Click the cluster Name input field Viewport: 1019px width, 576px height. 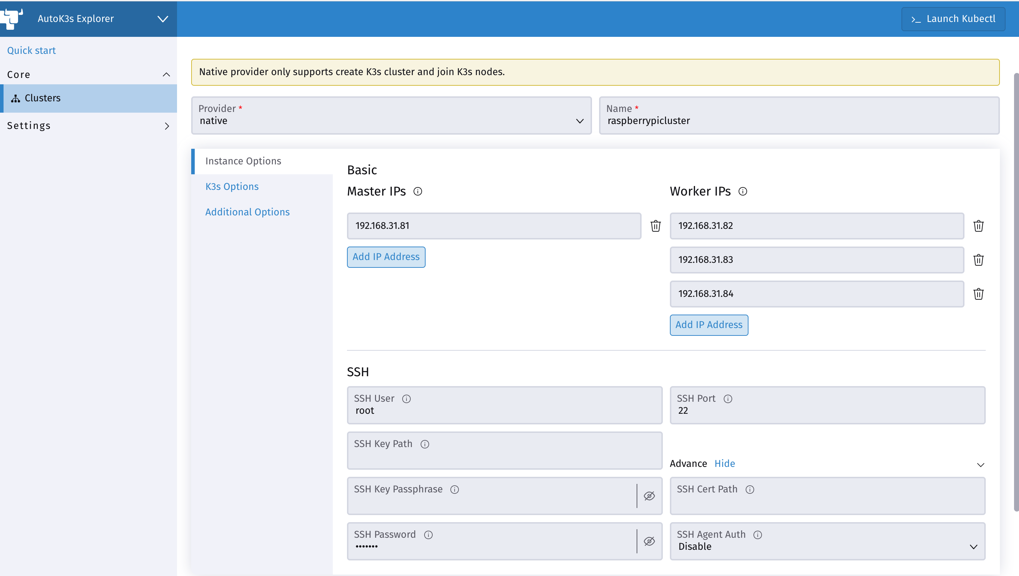click(x=799, y=120)
